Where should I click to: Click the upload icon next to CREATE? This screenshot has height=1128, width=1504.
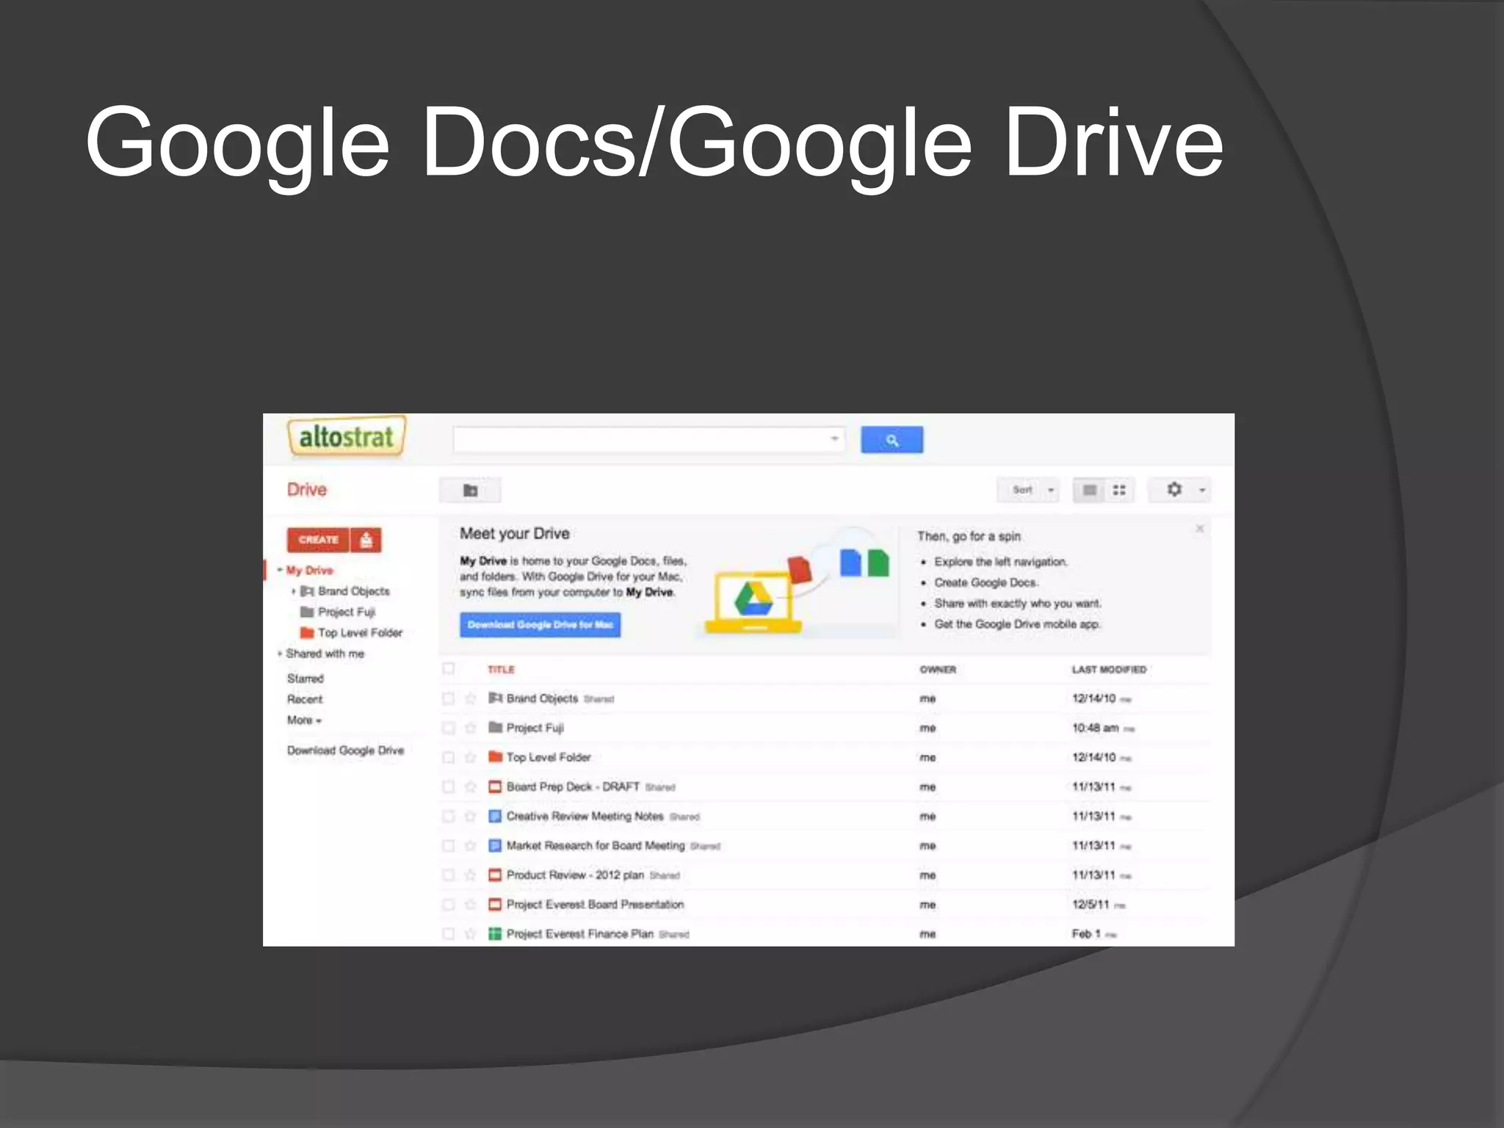point(366,540)
